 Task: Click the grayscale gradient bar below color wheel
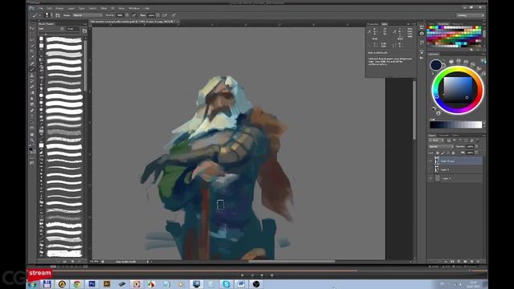pyautogui.click(x=456, y=125)
